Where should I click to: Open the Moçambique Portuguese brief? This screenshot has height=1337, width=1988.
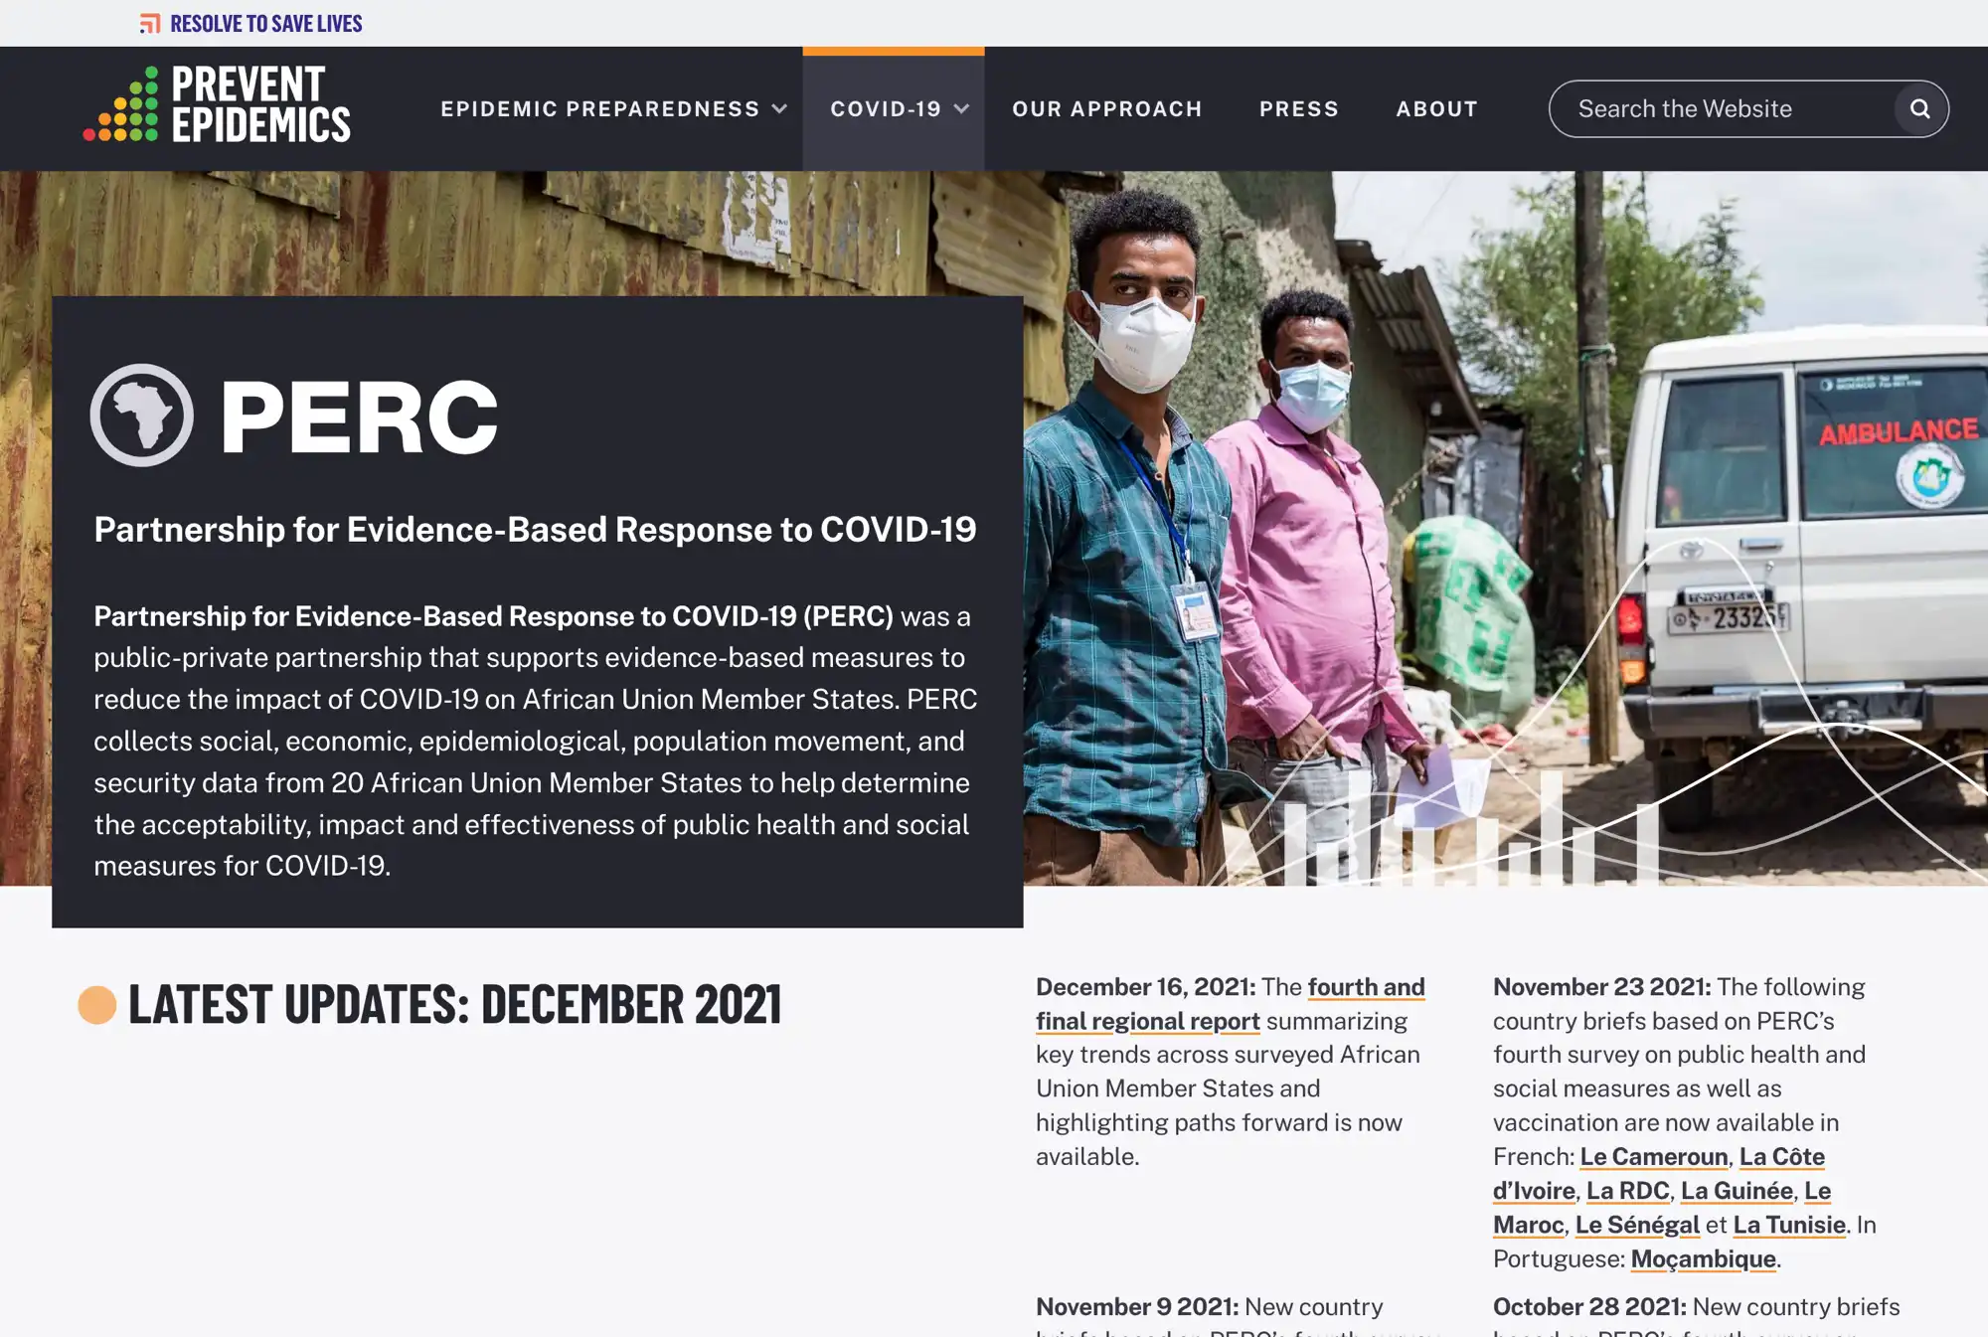coord(1703,1259)
